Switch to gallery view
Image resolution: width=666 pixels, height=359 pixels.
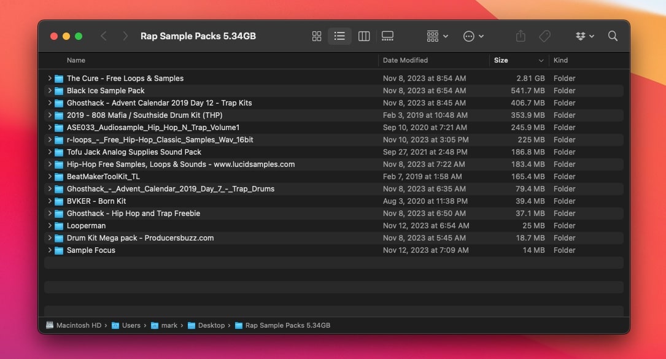pyautogui.click(x=387, y=36)
